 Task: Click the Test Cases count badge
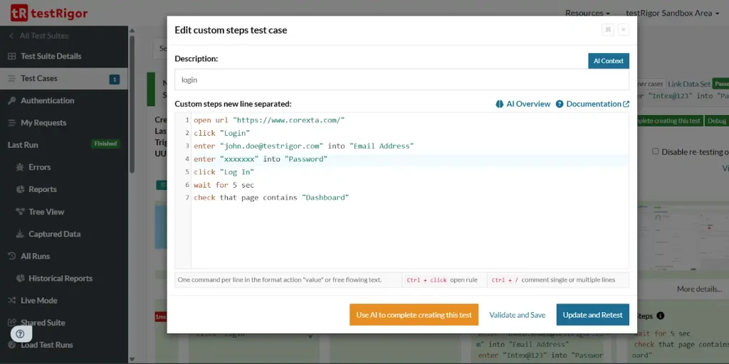[115, 80]
